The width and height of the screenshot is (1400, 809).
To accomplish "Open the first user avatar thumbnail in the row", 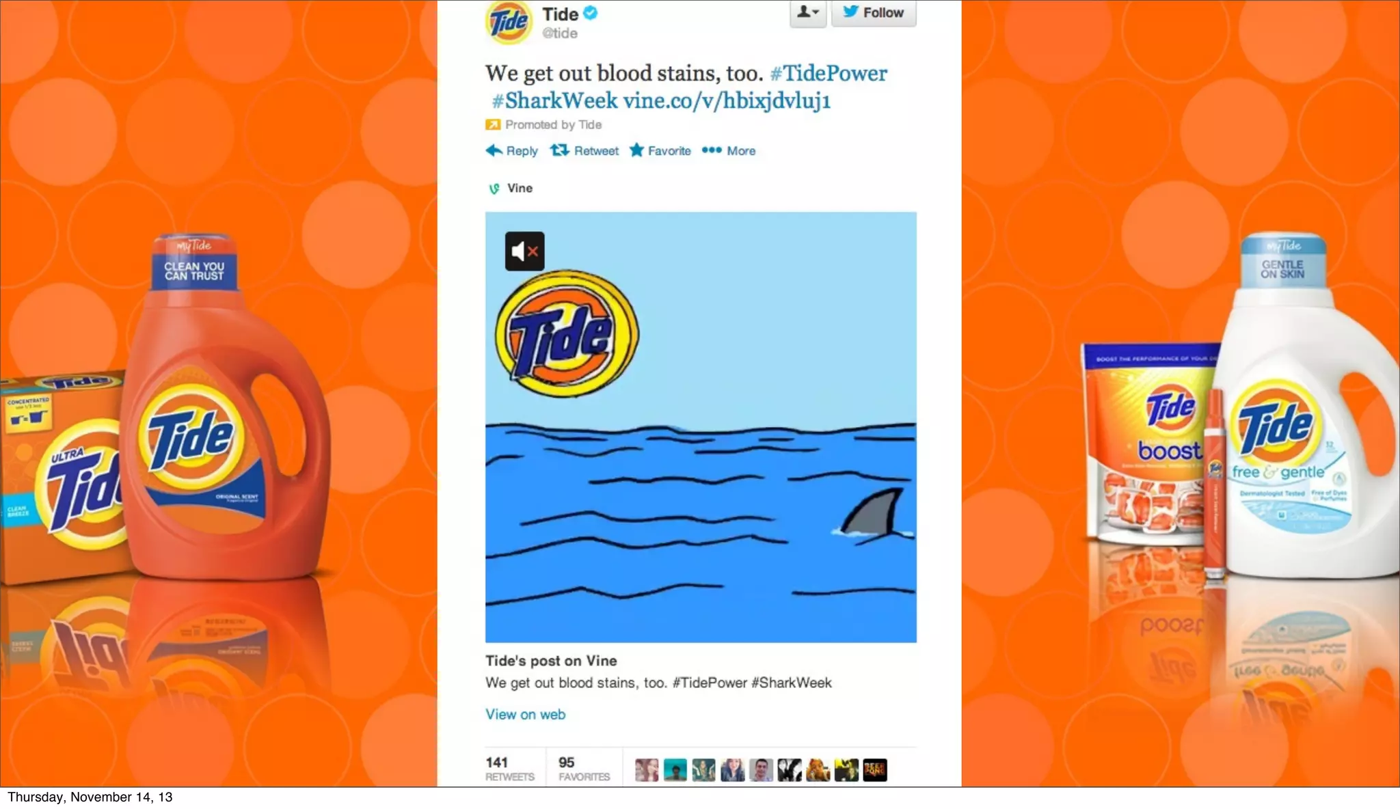I will tap(647, 770).
